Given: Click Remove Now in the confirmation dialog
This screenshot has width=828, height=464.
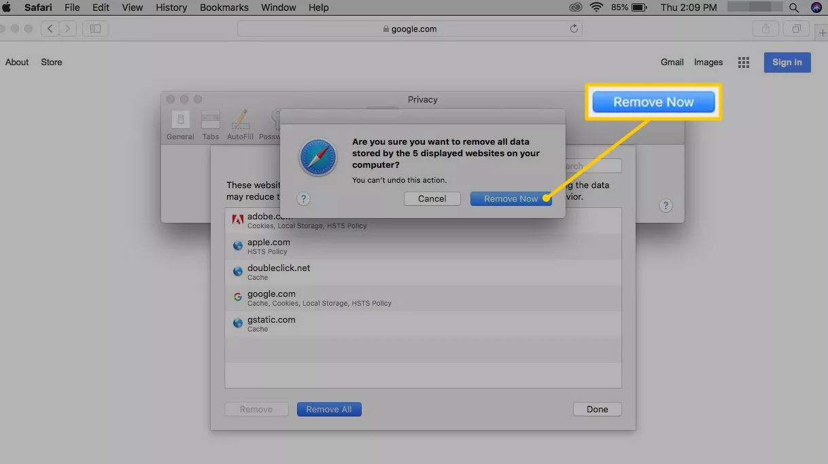Looking at the screenshot, I should [x=510, y=199].
